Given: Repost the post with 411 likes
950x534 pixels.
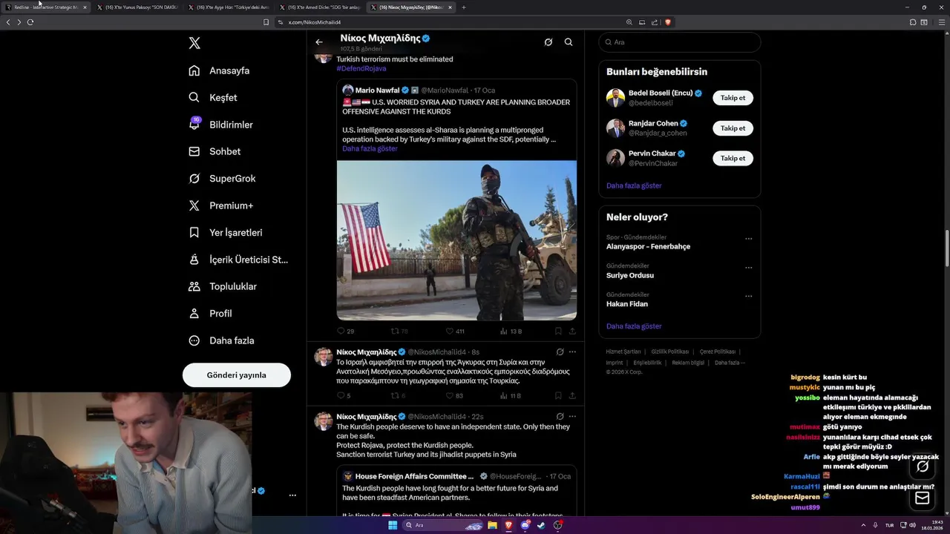Looking at the screenshot, I should [399, 332].
